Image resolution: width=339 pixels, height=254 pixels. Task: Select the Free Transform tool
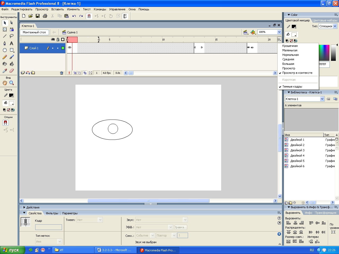5,29
